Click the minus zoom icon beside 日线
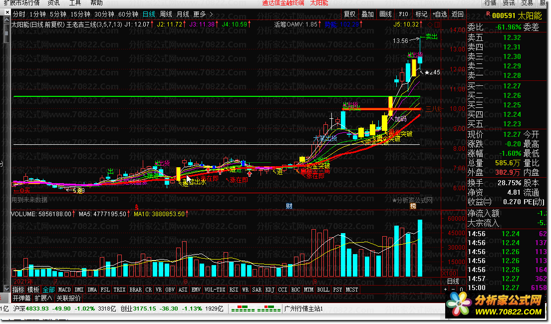Viewport: 551px width, 324px height. [x=453, y=290]
